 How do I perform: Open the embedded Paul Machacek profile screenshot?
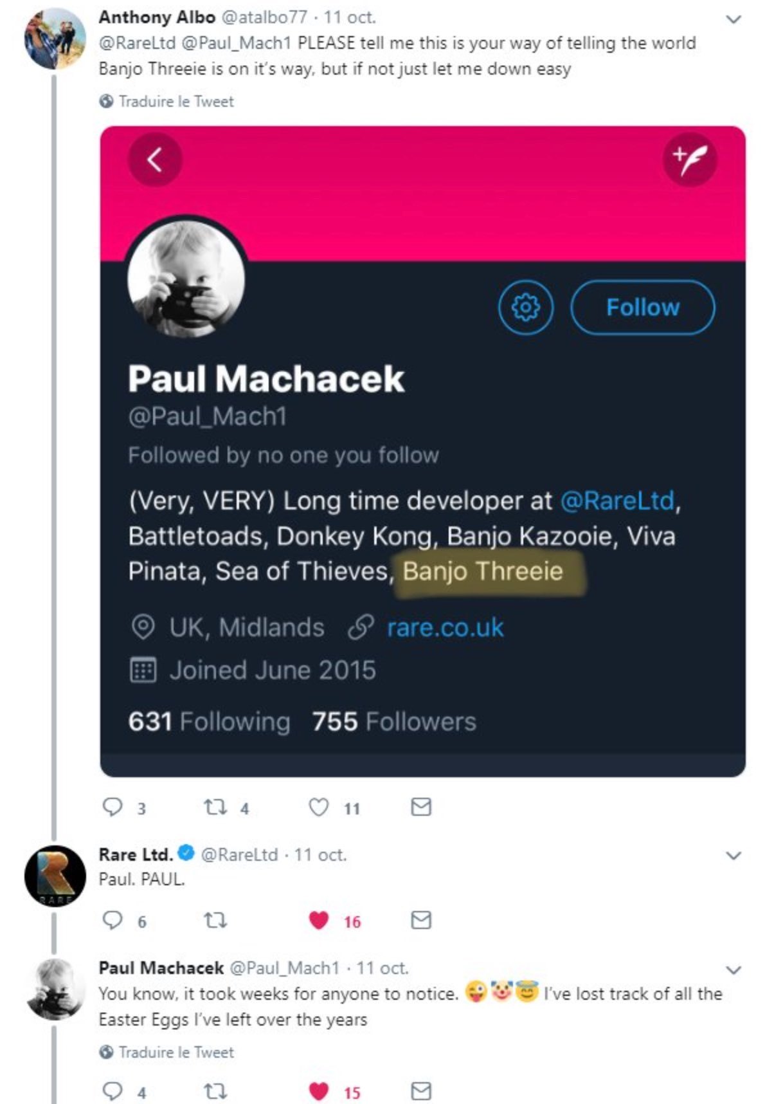(x=422, y=450)
